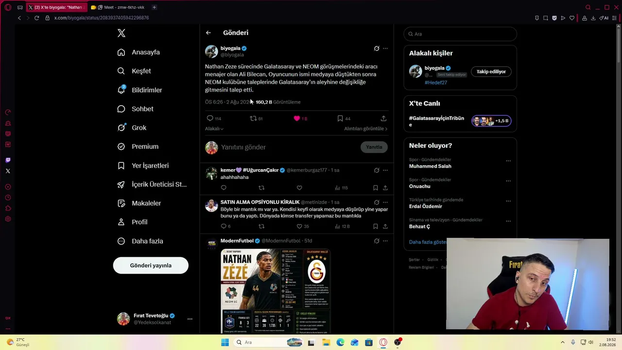
Task: Add page to bookmarks with heart icon
Action: click(x=572, y=18)
